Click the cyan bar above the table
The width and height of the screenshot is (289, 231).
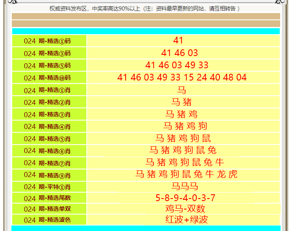click(x=146, y=31)
